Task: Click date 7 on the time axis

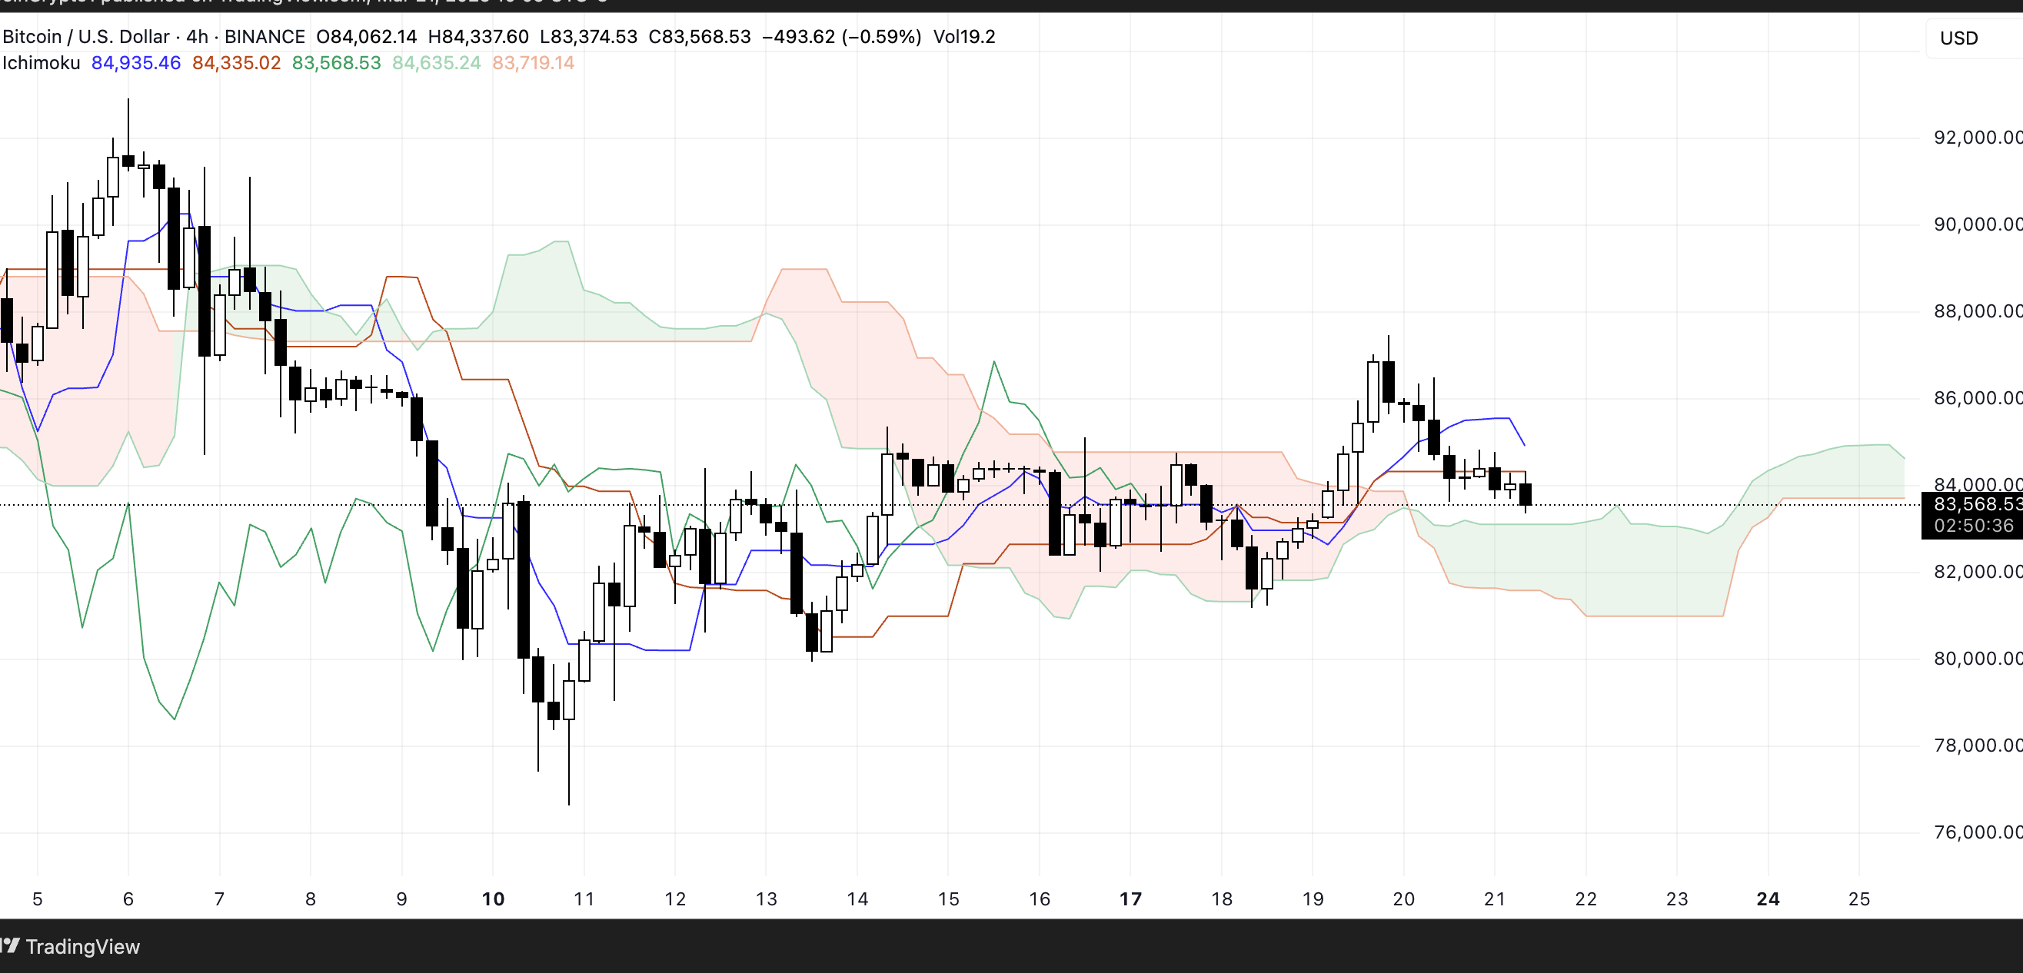Action: (x=219, y=899)
